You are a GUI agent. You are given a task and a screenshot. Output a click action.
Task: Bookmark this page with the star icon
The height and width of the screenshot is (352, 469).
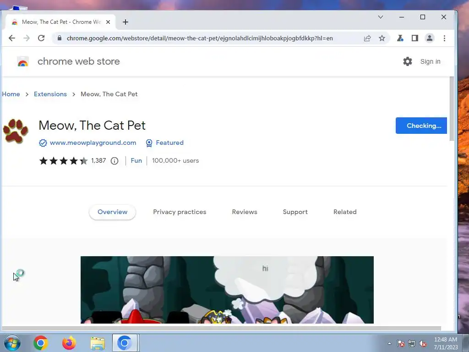[x=382, y=38]
